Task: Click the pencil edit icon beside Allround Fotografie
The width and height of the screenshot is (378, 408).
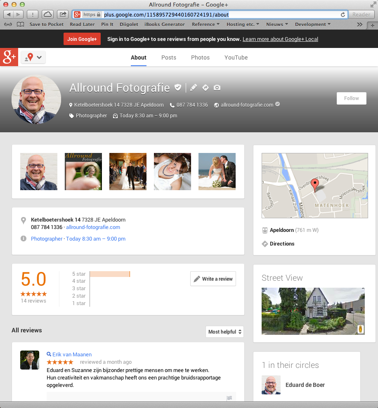Action: 194,88
